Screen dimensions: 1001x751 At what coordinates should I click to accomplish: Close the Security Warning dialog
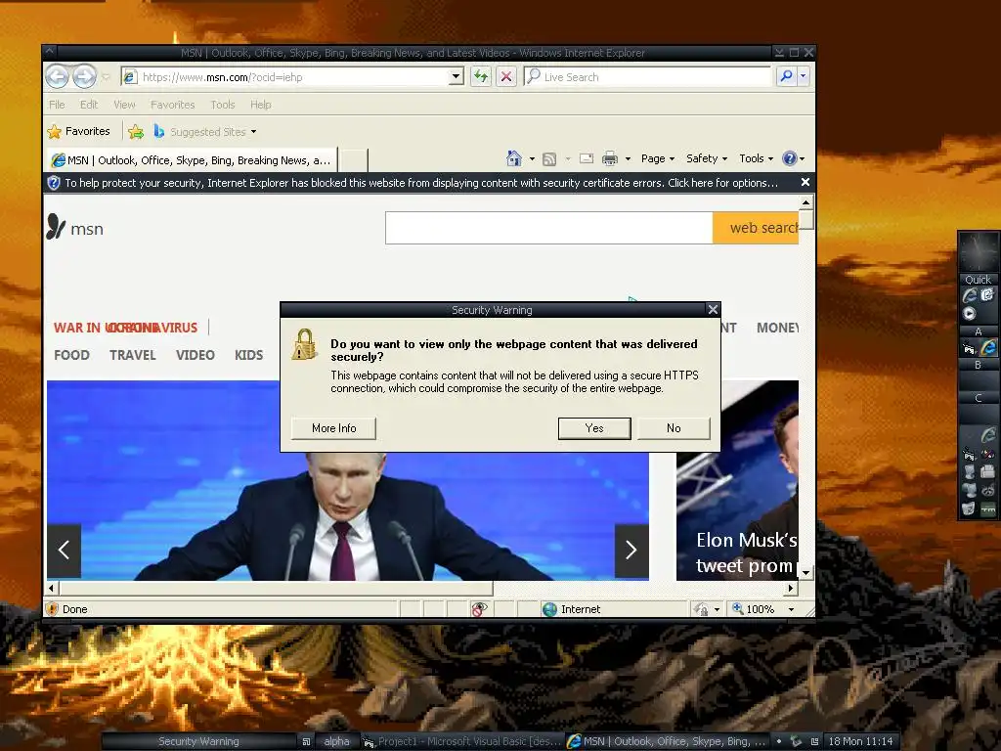[x=713, y=310]
